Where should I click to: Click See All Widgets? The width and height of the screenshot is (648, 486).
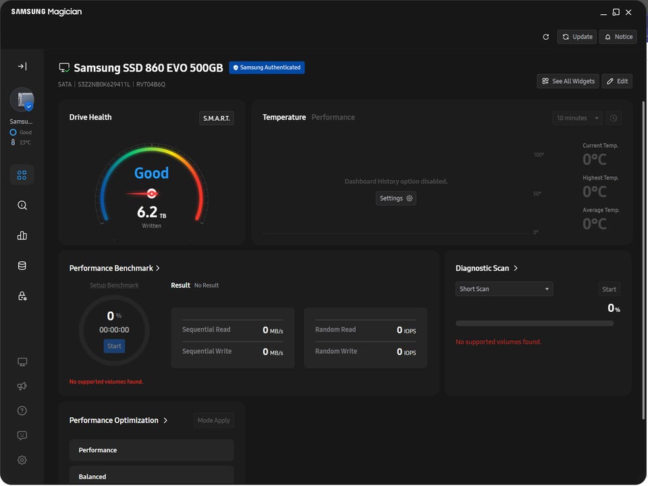point(568,81)
